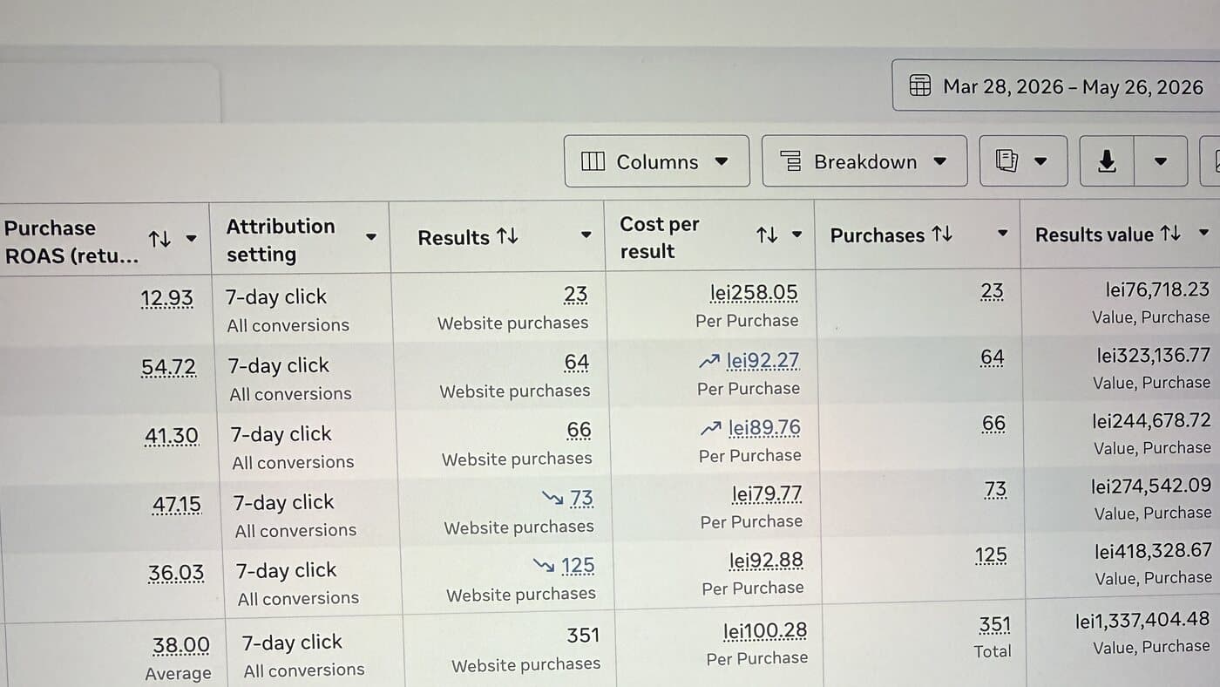The width and height of the screenshot is (1220, 687).
Task: Click cost per result lei92.88
Action: pyautogui.click(x=766, y=560)
